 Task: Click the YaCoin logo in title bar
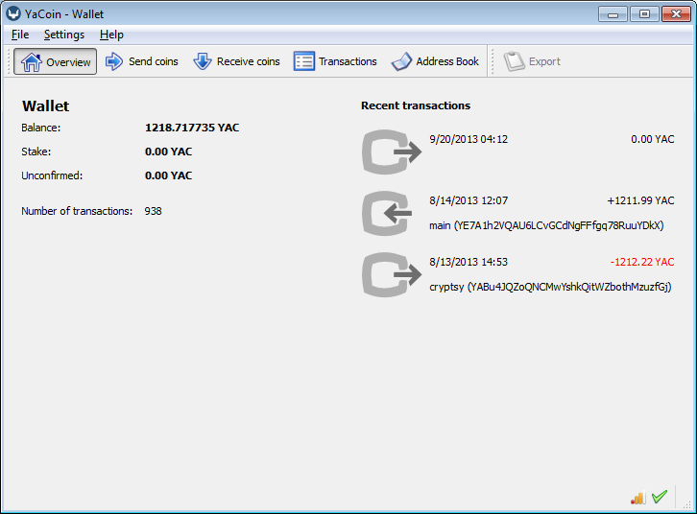13,13
